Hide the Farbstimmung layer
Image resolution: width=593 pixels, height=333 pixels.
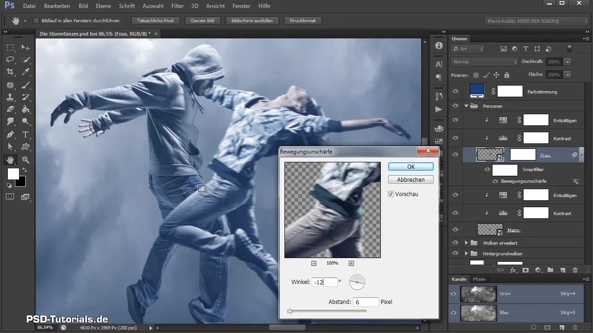(455, 92)
